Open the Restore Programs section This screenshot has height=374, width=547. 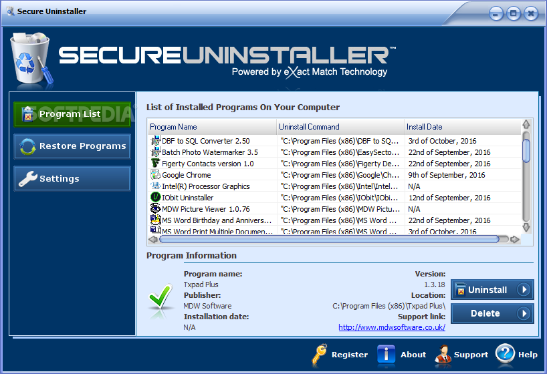pos(72,146)
